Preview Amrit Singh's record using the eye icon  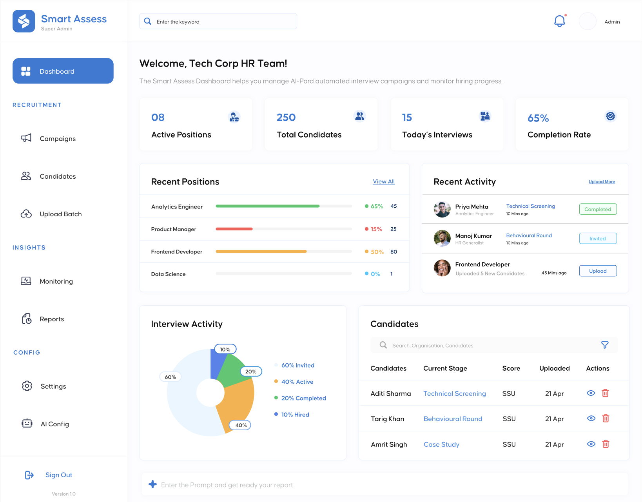[591, 444]
